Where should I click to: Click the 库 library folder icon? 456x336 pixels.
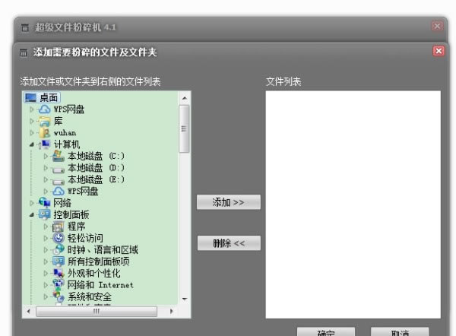click(x=45, y=121)
